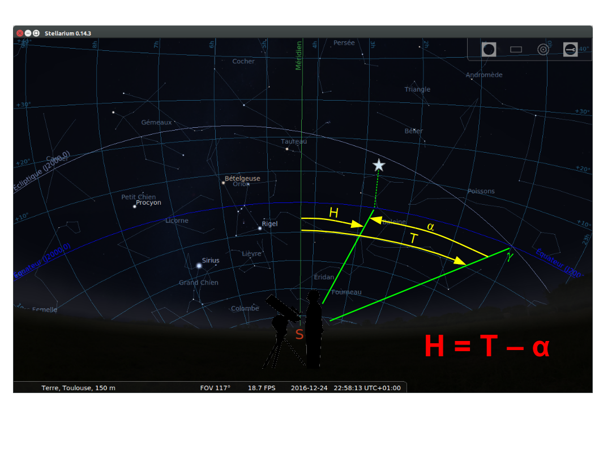Select the bright star Sirius
Screen dimensions: 599x449
click(x=199, y=266)
